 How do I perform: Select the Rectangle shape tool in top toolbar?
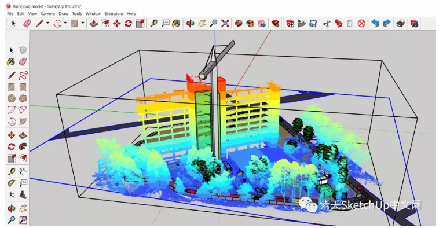[x=75, y=23]
